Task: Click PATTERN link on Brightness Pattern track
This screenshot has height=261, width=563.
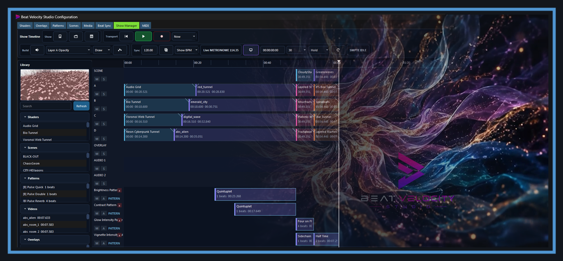Action: (114, 199)
